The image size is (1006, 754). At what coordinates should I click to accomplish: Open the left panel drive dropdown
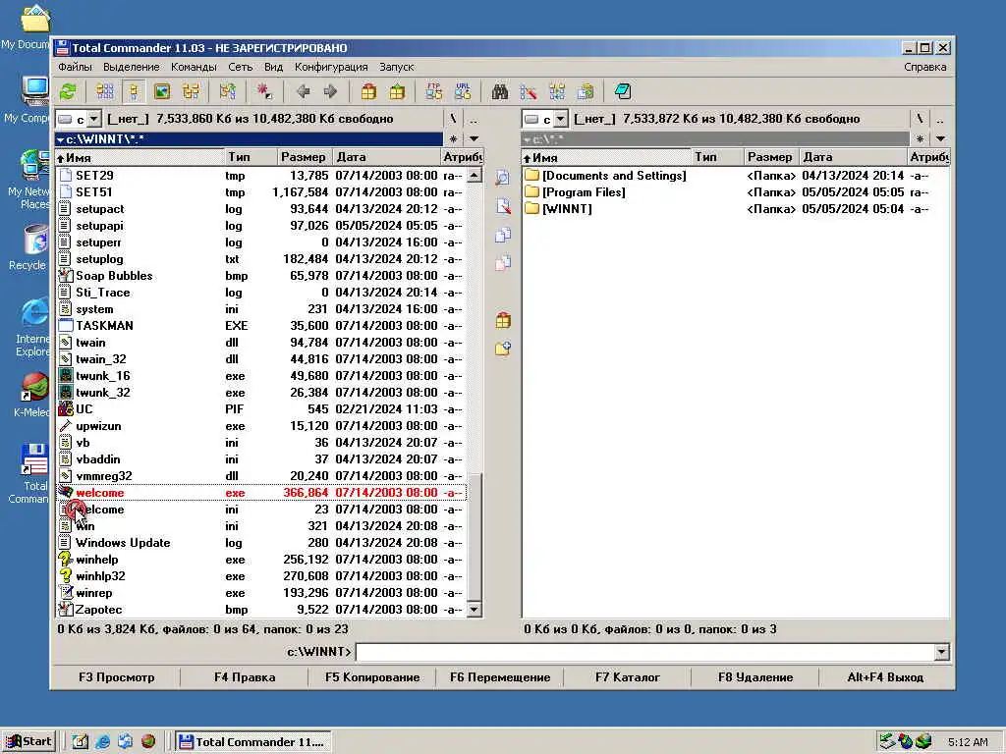[94, 119]
